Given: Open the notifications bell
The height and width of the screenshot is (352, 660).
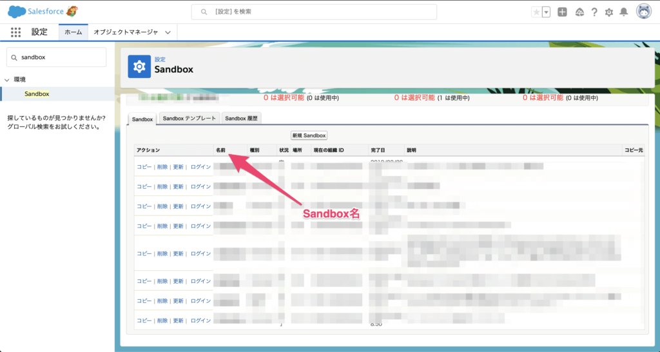Looking at the screenshot, I should pyautogui.click(x=623, y=12).
